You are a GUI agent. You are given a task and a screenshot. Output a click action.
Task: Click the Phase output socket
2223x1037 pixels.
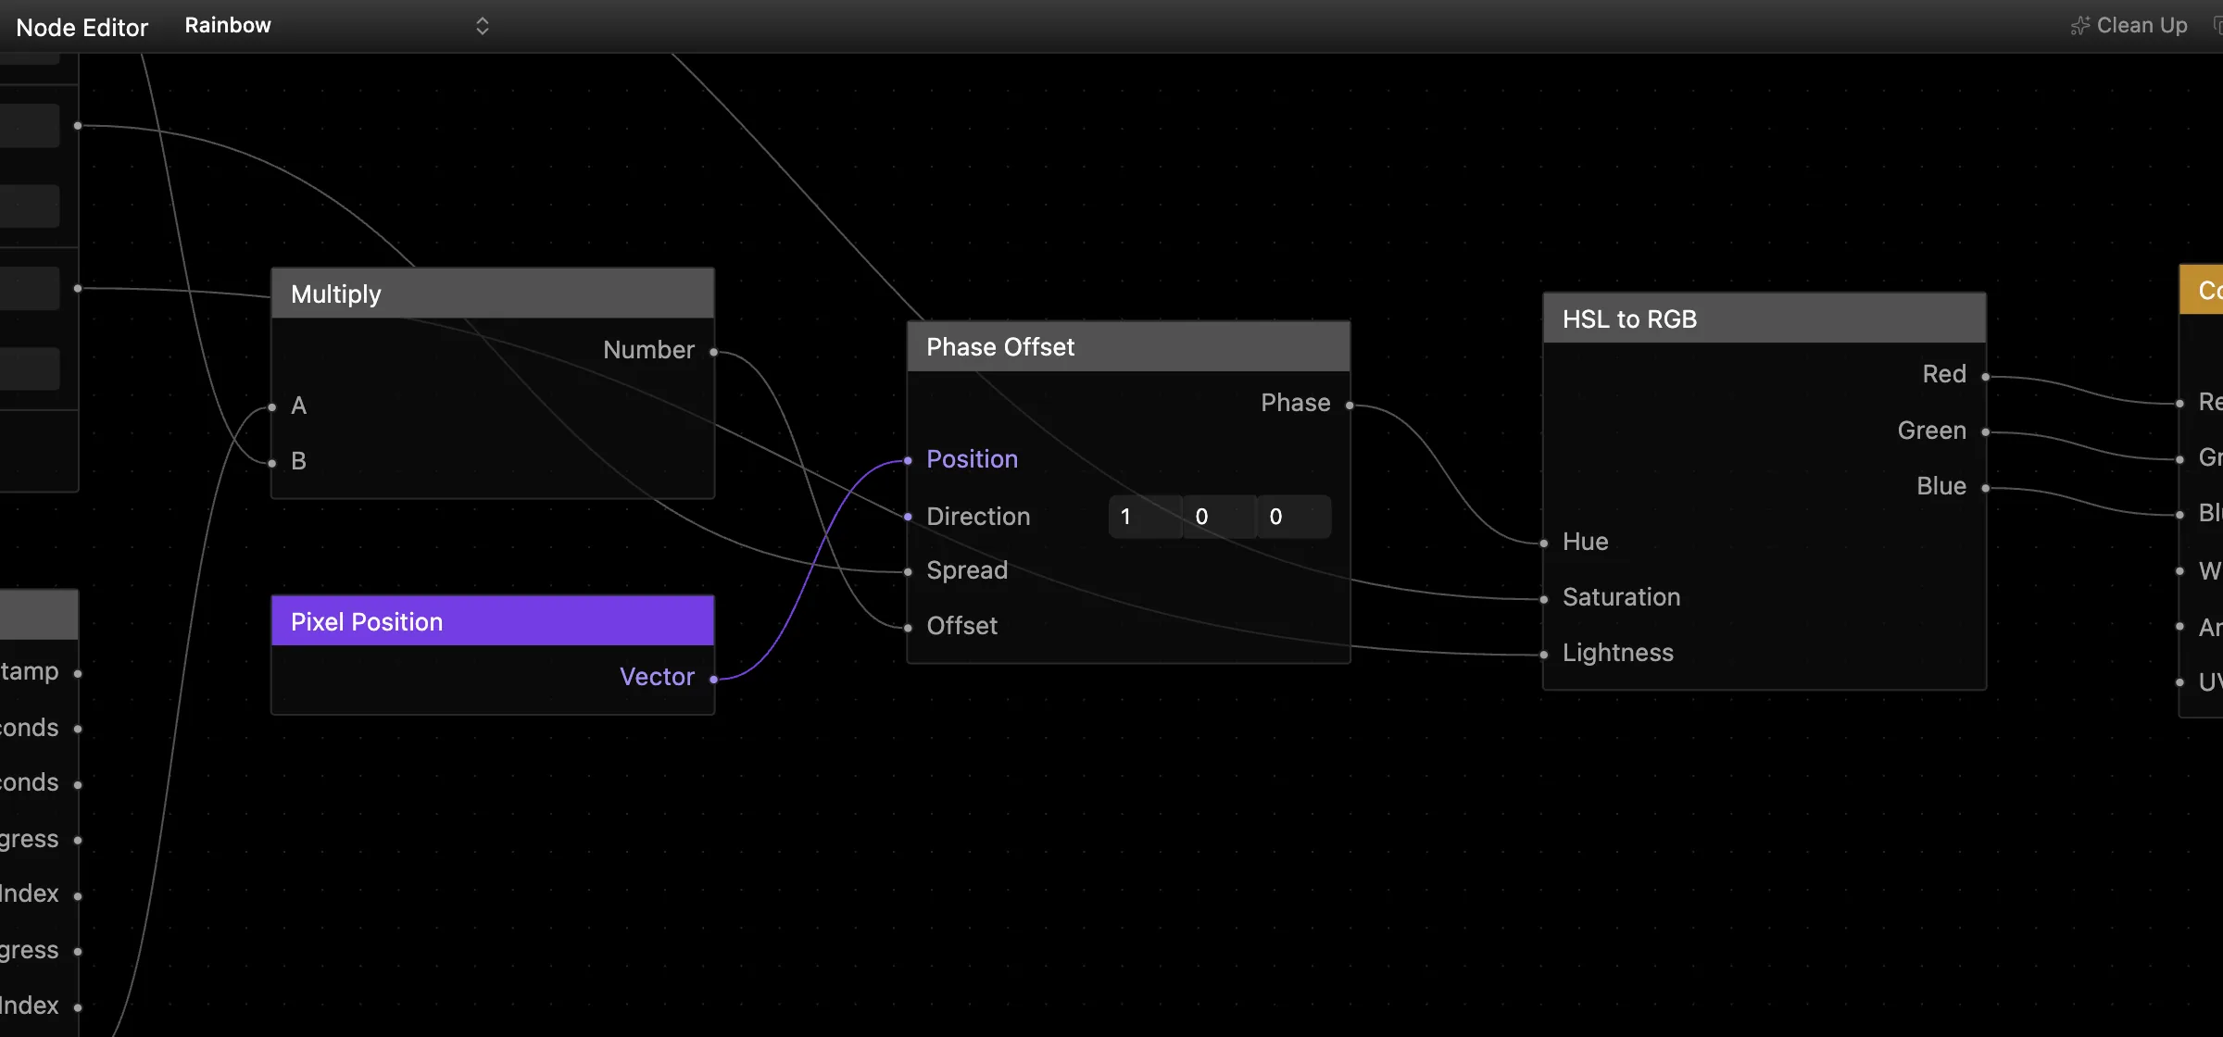(1350, 405)
